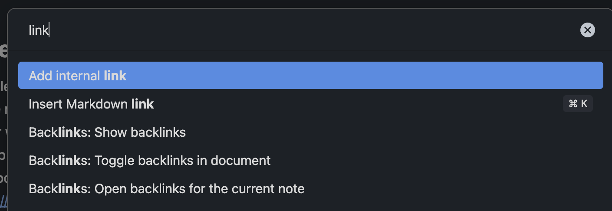Click empty area of the highlighted command row
Screen dimensions: 612x211
[347, 76]
